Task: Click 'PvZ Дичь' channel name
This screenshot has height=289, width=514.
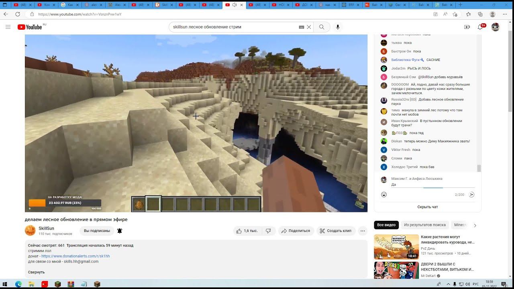Action: click(x=428, y=248)
